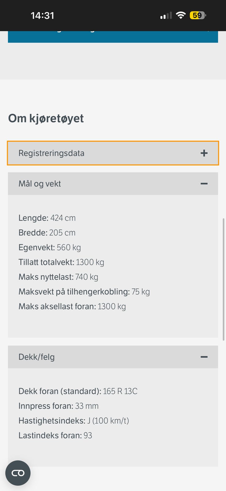Click the Dekk foran (standard) tire size row
The width and height of the screenshot is (226, 491).
[78, 391]
